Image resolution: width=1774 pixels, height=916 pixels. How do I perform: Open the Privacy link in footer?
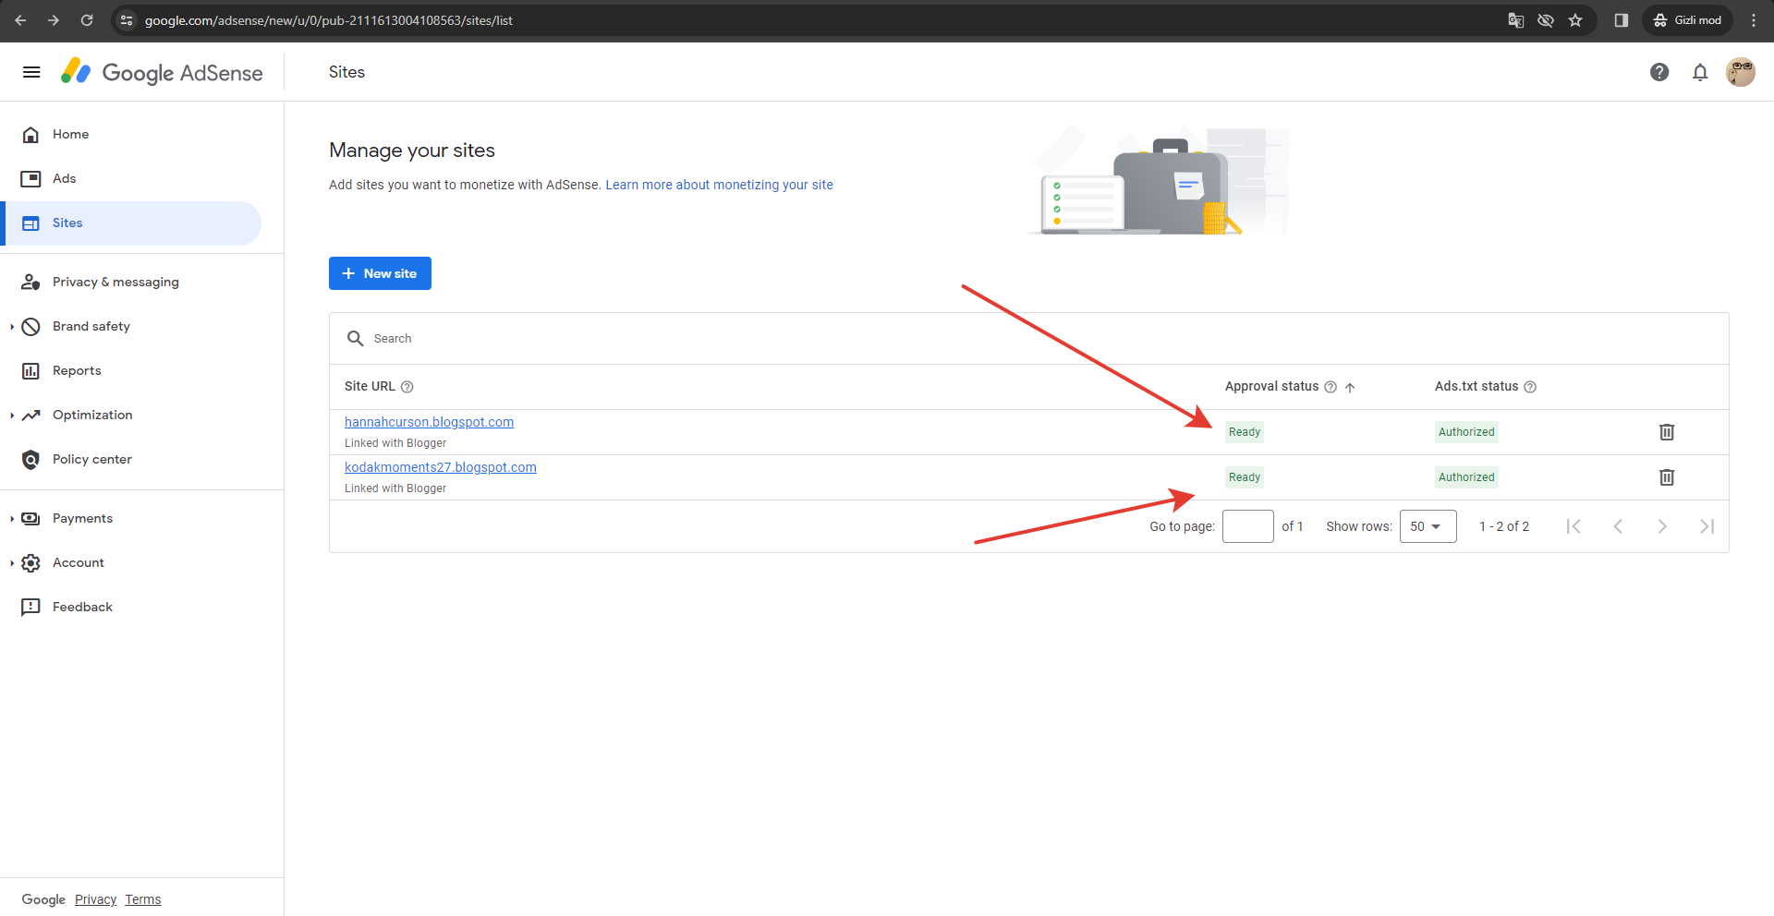click(95, 899)
